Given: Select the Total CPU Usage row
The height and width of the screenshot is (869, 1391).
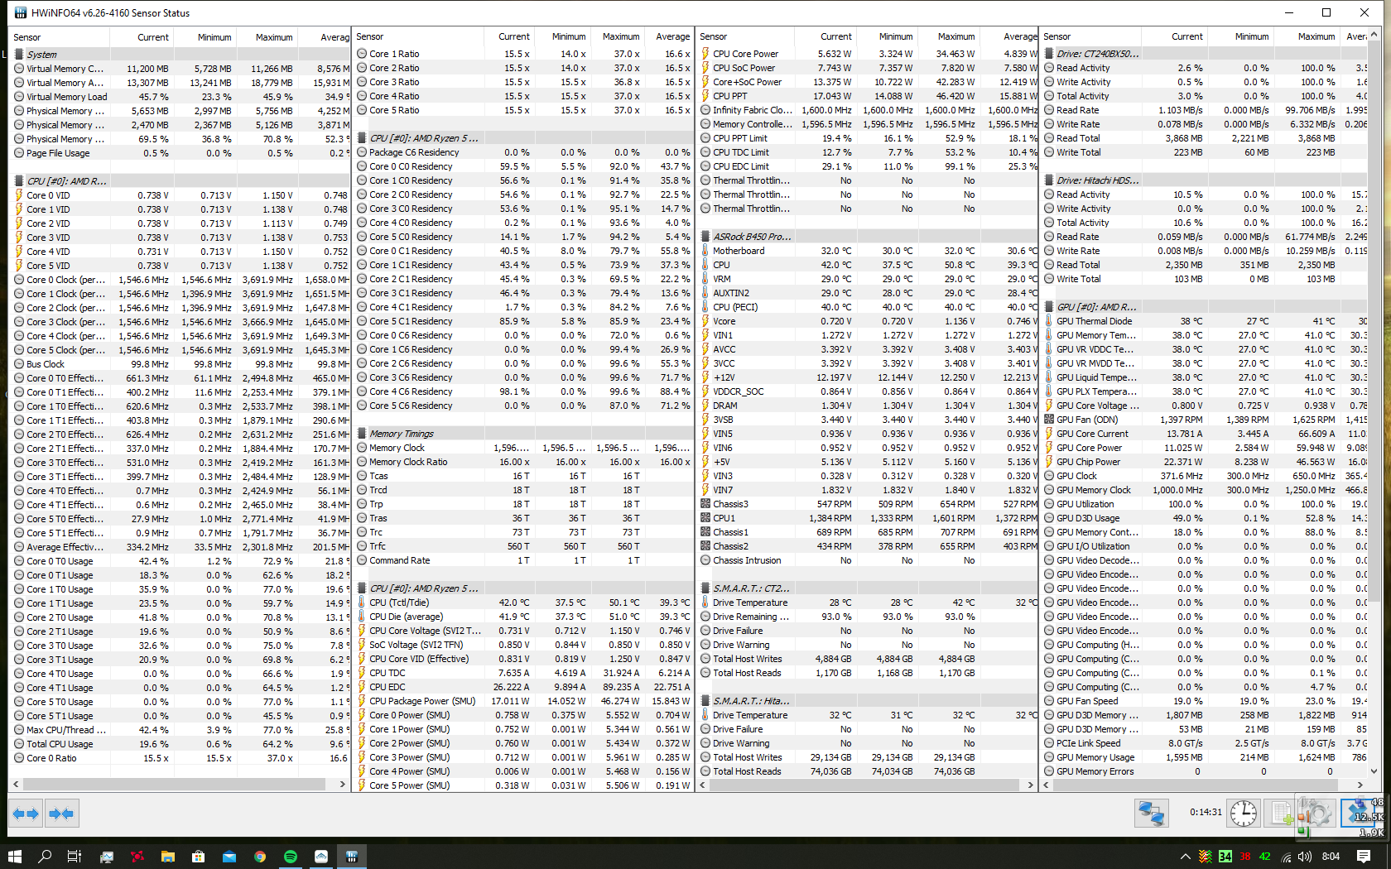Looking at the screenshot, I should (x=180, y=744).
